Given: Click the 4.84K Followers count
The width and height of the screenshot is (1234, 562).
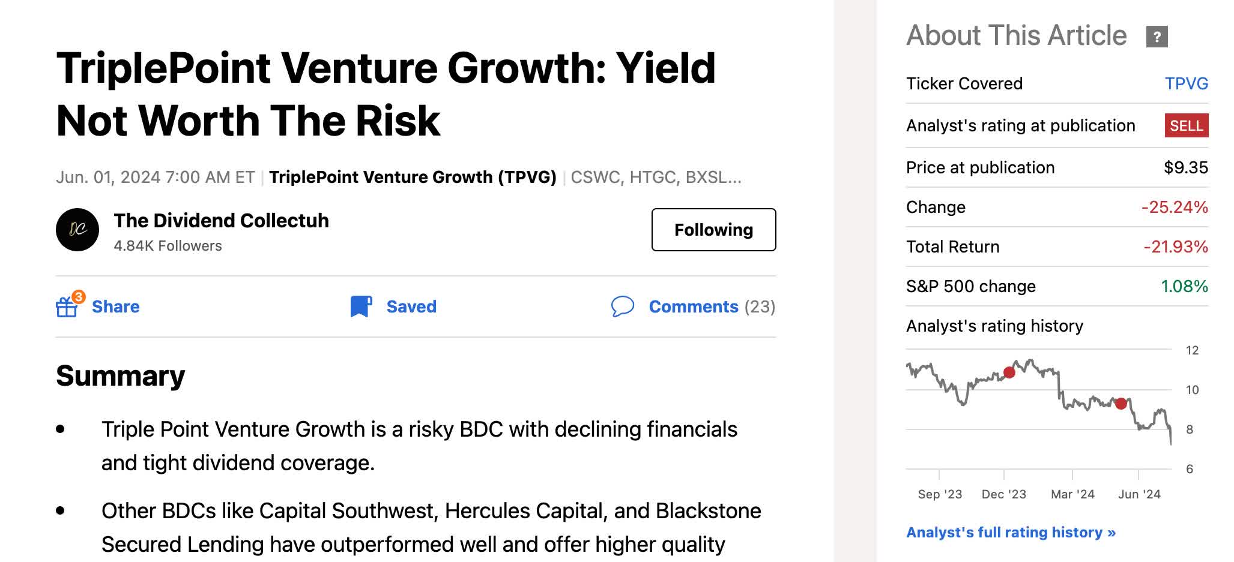Looking at the screenshot, I should (167, 245).
